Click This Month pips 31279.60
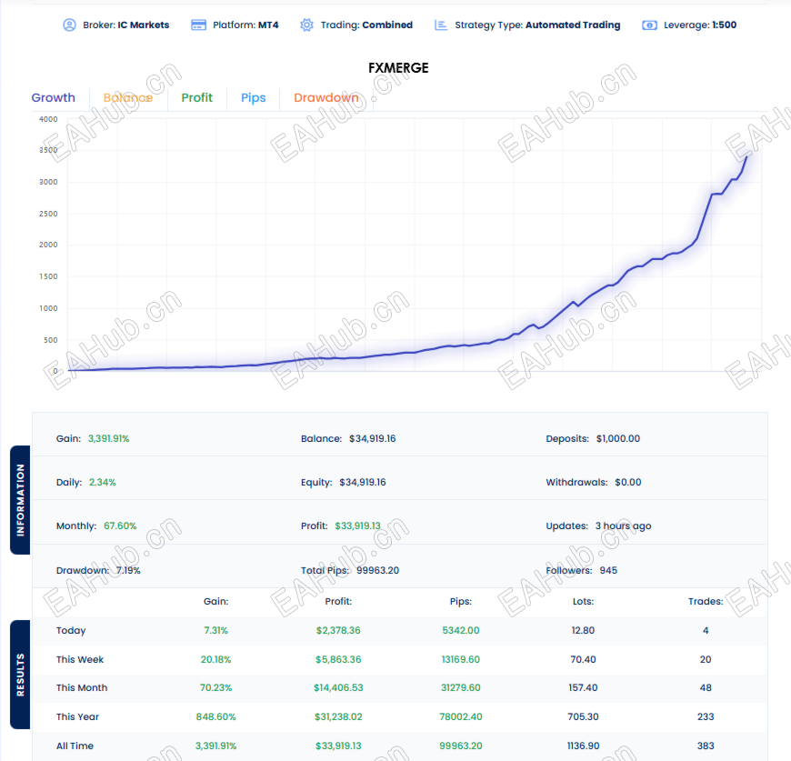791x761 pixels. pos(461,687)
